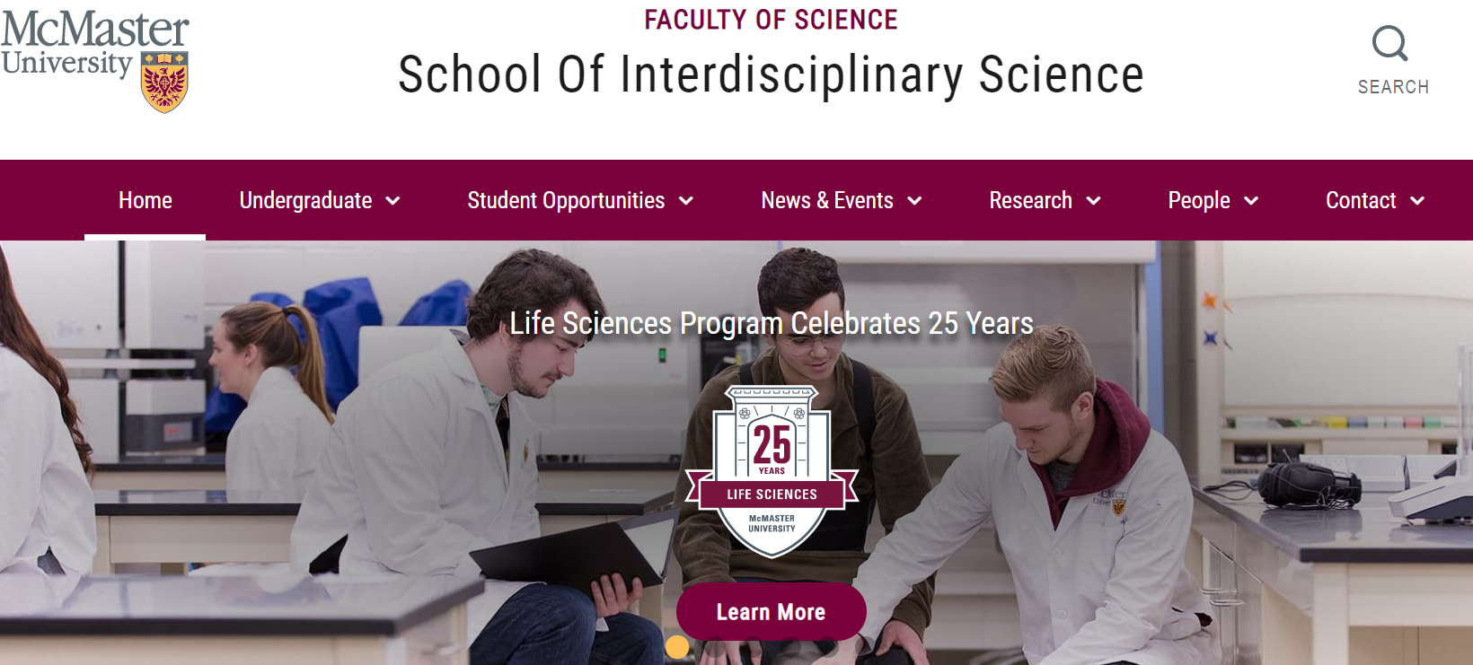Switch to the second carousel slide dot

(x=715, y=646)
